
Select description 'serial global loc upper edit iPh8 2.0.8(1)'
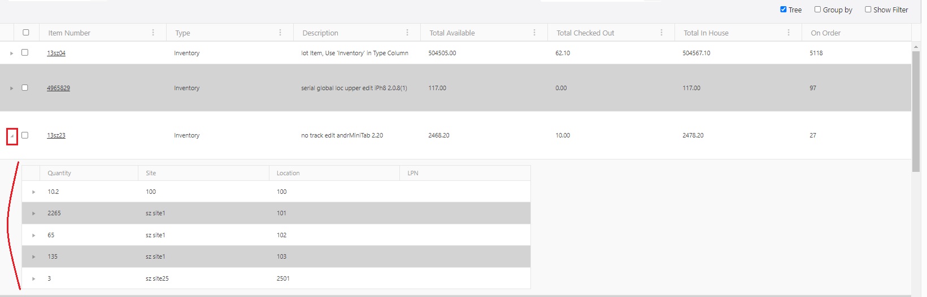[354, 88]
